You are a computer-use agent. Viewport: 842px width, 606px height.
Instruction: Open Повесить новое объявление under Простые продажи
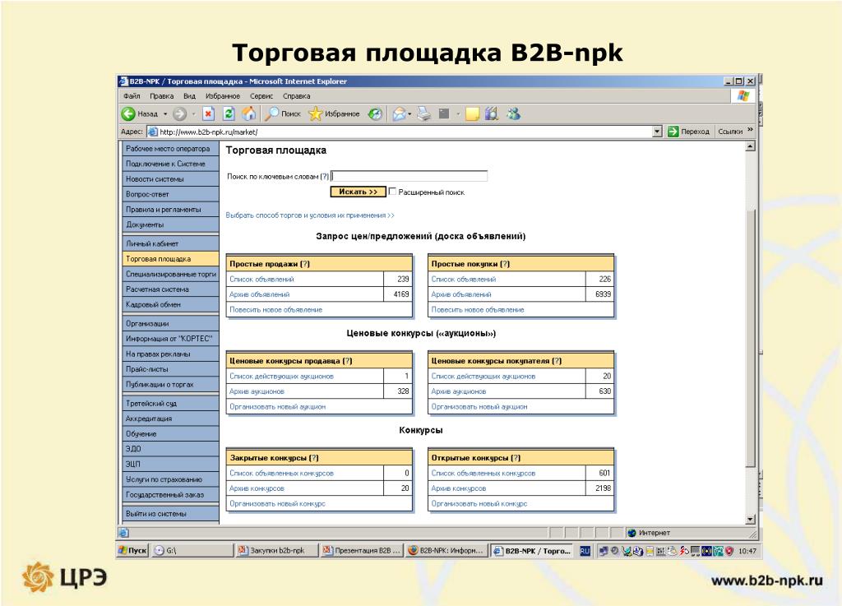pyautogui.click(x=276, y=310)
